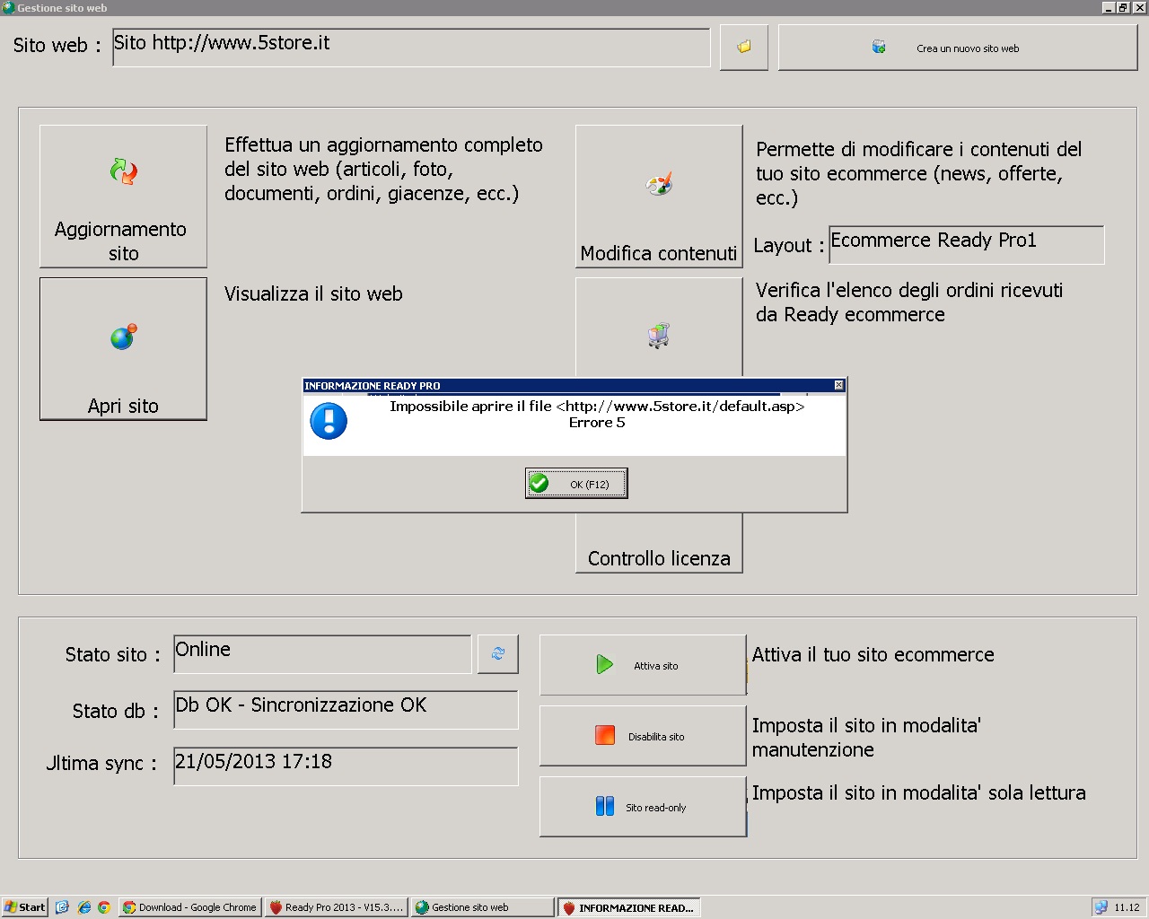This screenshot has height=919, width=1149.
Task: Click the Stato db synchronization field
Action: [346, 710]
